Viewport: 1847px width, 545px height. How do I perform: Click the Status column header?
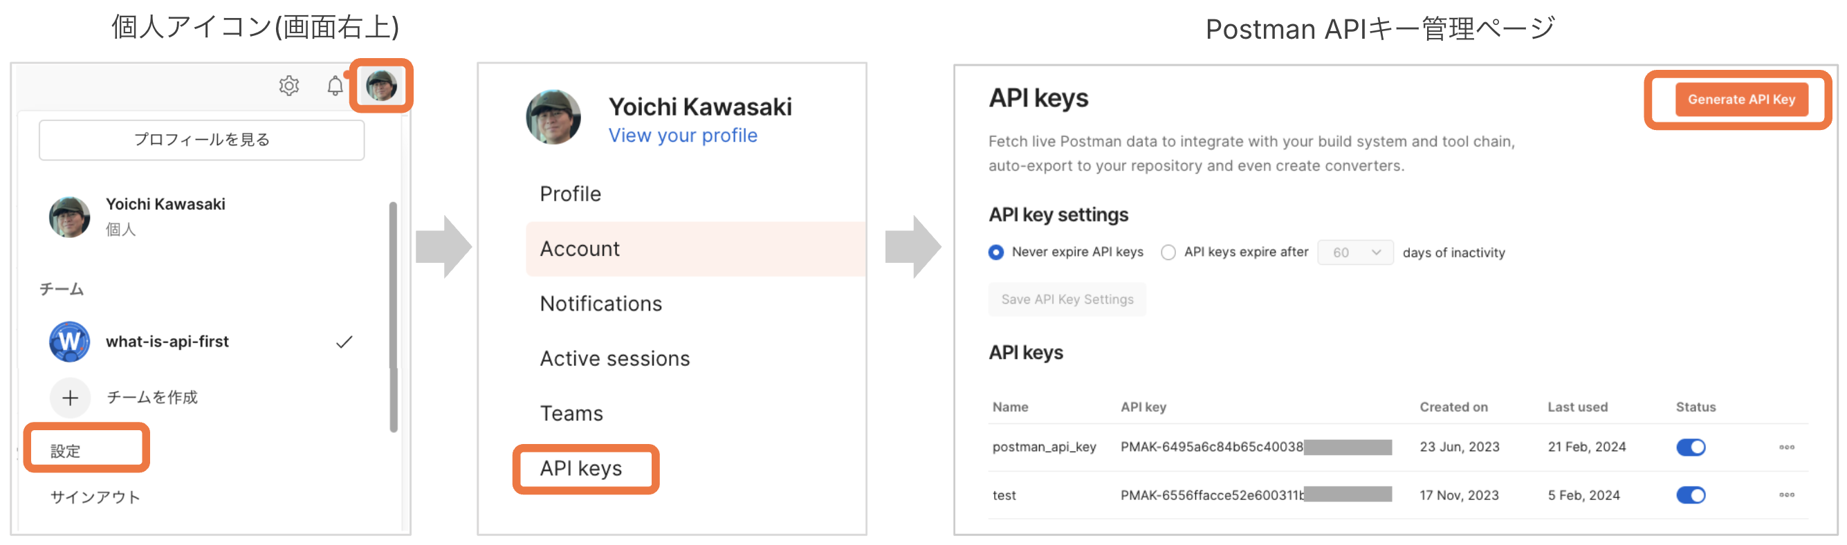point(1696,407)
